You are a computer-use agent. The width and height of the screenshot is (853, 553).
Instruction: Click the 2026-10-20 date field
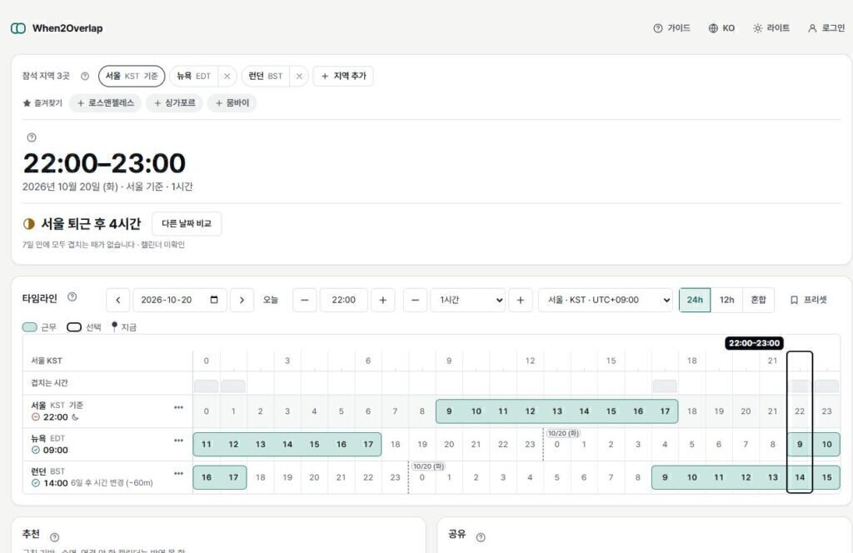(x=180, y=300)
